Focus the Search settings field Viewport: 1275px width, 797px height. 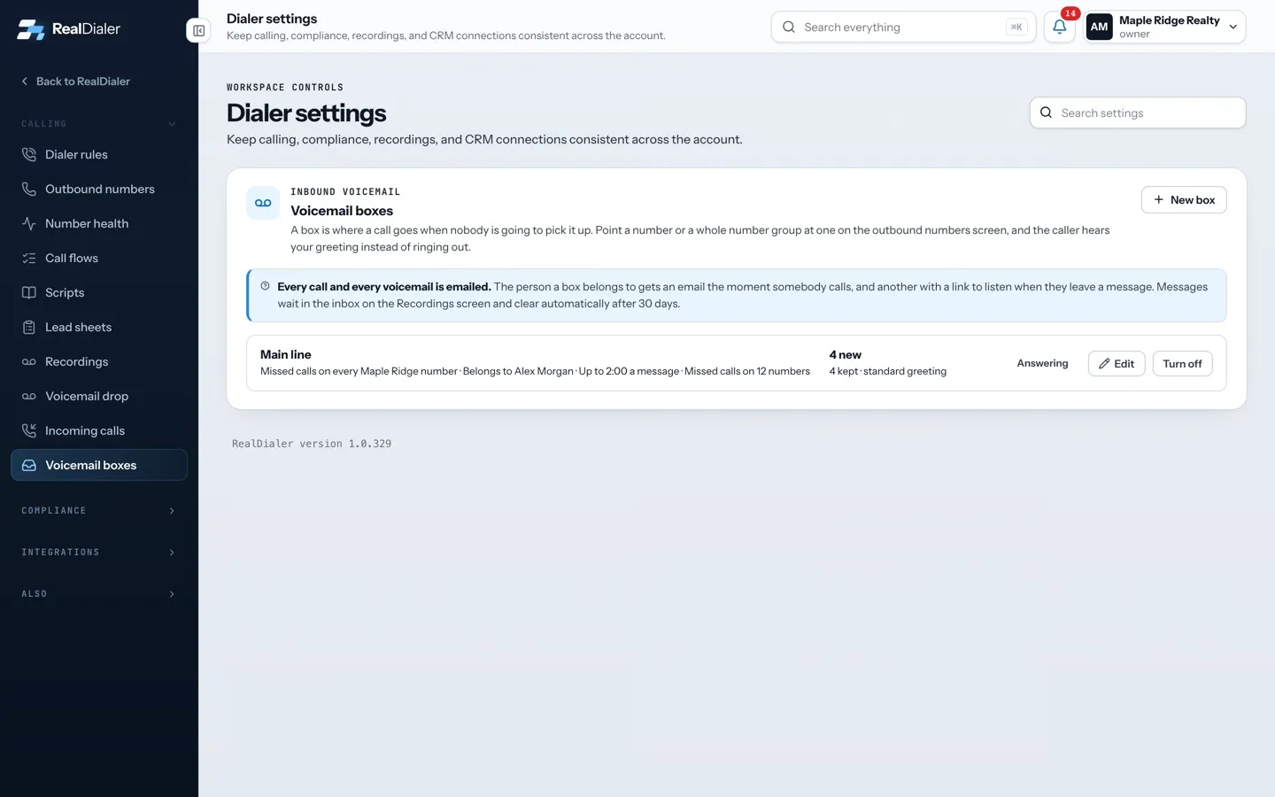1138,112
